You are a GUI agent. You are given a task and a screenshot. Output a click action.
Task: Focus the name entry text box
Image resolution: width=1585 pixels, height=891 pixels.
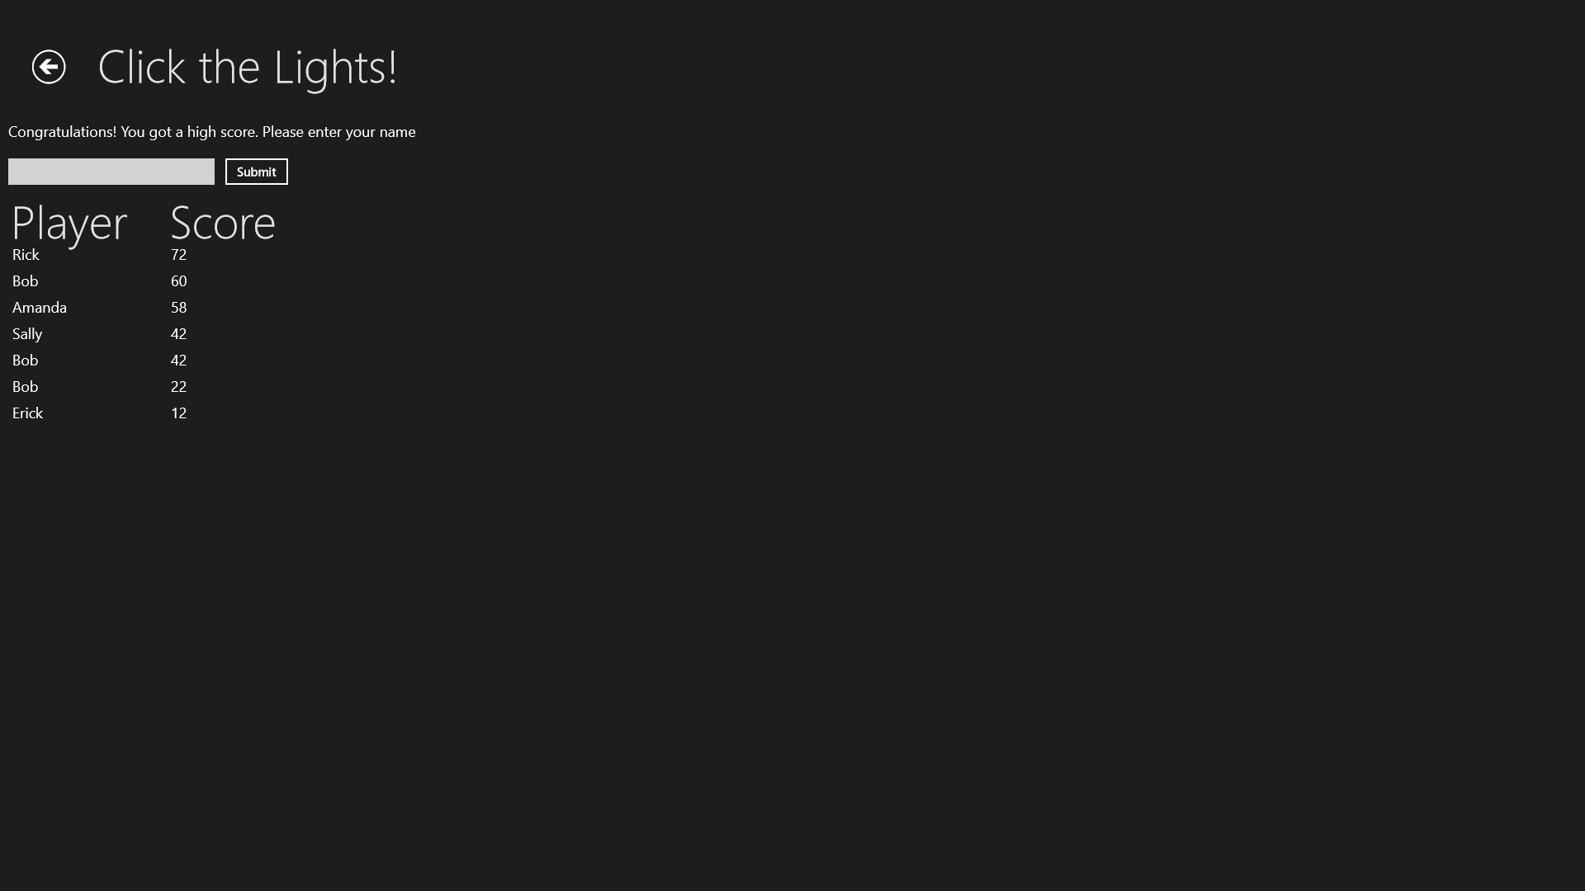111,172
